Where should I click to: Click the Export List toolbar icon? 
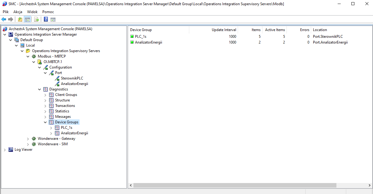click(x=37, y=19)
